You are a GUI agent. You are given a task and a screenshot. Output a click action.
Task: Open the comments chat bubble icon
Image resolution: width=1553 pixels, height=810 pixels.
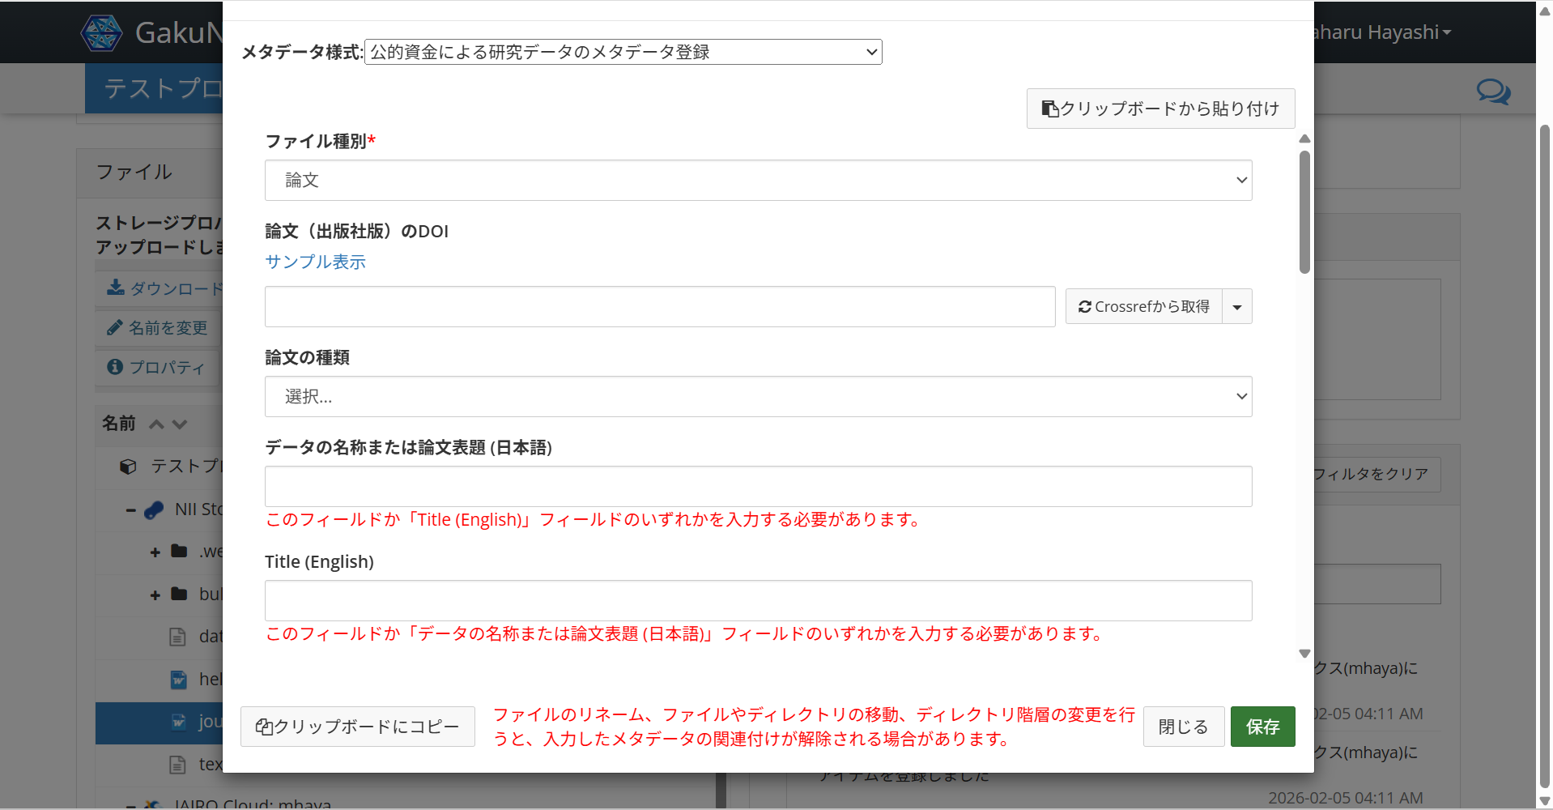click(x=1492, y=92)
